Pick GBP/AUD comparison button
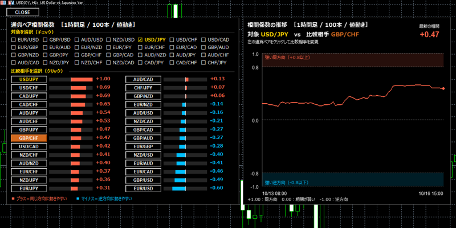The image size is (456, 228). click(x=144, y=138)
